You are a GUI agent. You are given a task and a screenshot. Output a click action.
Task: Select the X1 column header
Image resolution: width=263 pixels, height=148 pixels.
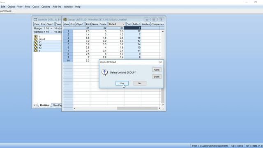point(81,28)
